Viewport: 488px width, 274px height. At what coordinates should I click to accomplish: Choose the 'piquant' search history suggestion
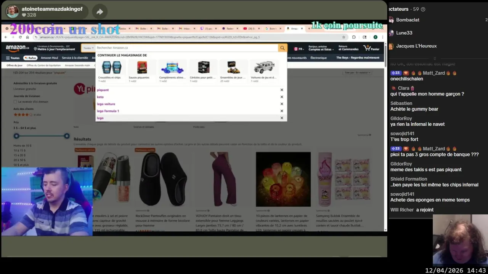coord(103,90)
